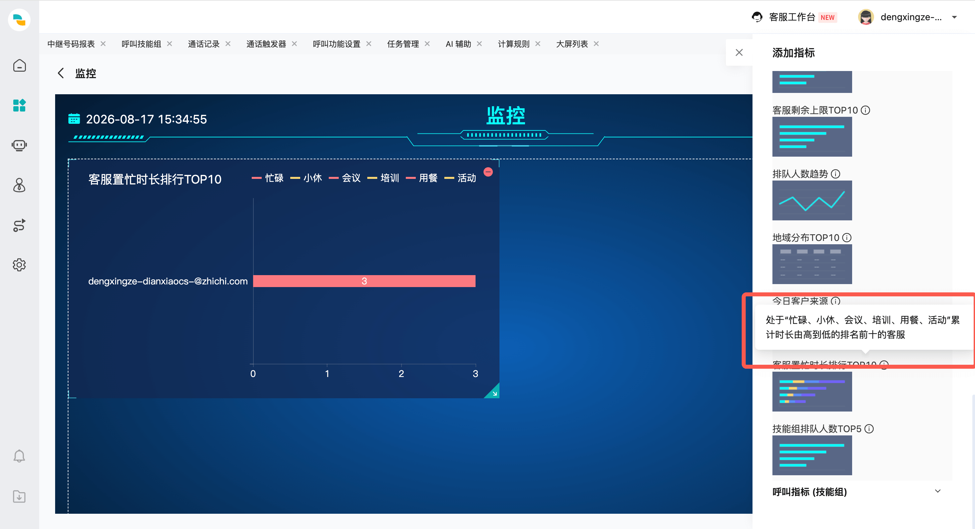Add the 排队人数趋势 line chart thumbnail
Image resolution: width=975 pixels, height=529 pixels.
click(x=812, y=200)
